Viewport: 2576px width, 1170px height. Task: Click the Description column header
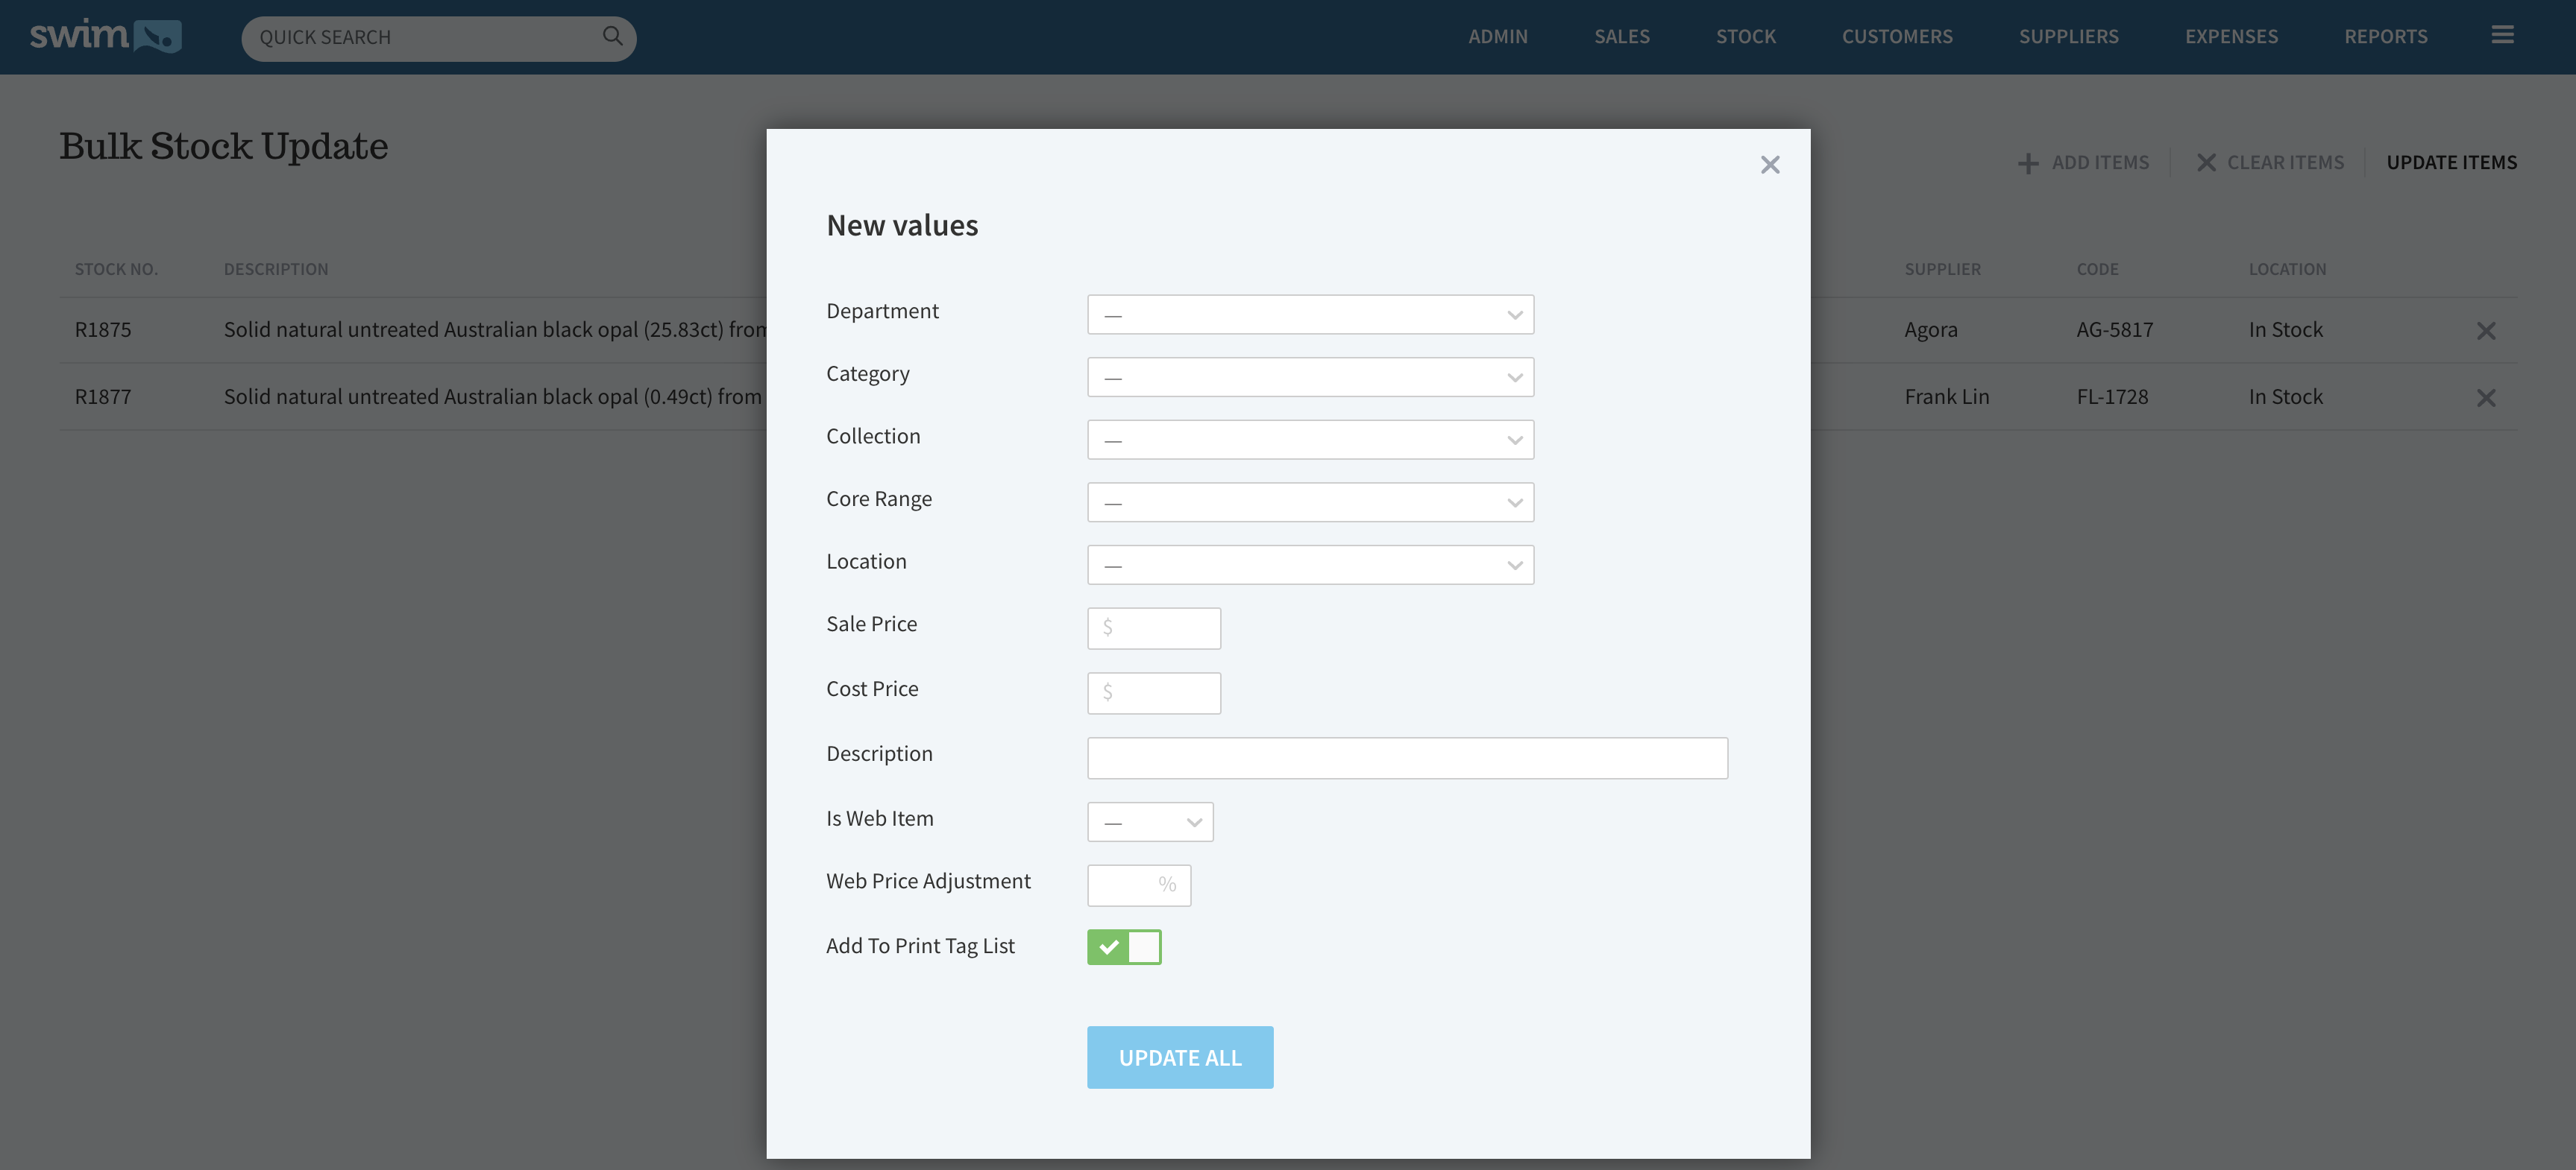276,270
